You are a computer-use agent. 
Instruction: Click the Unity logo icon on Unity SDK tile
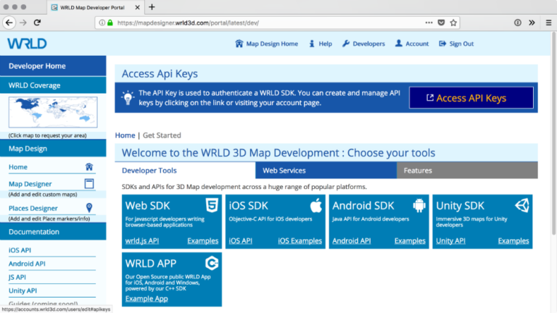click(x=522, y=205)
